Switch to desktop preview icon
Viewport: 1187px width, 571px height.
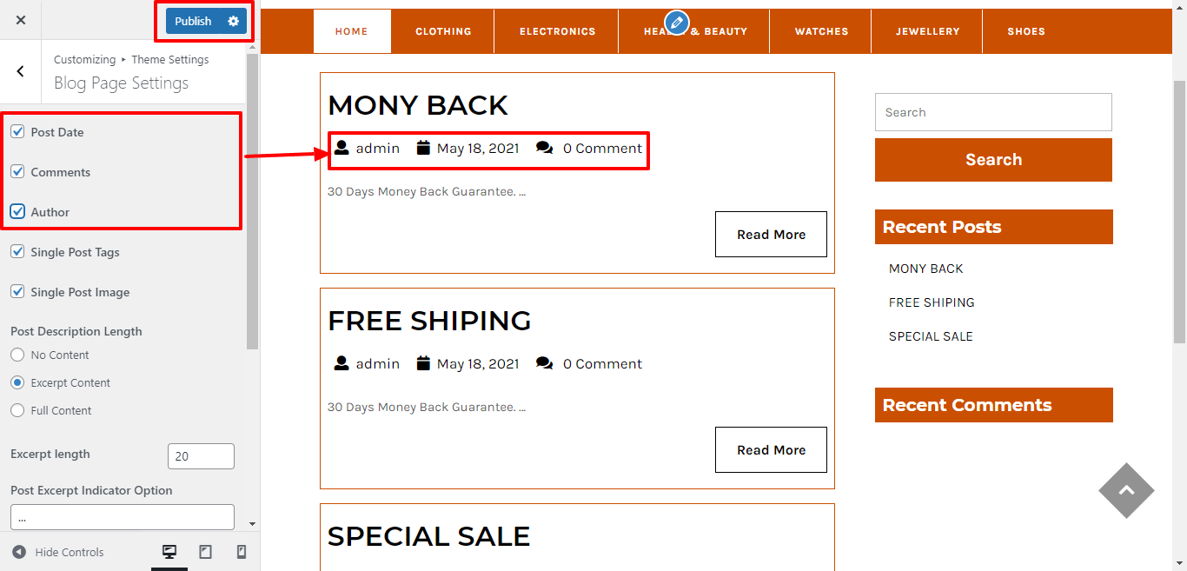tap(169, 552)
